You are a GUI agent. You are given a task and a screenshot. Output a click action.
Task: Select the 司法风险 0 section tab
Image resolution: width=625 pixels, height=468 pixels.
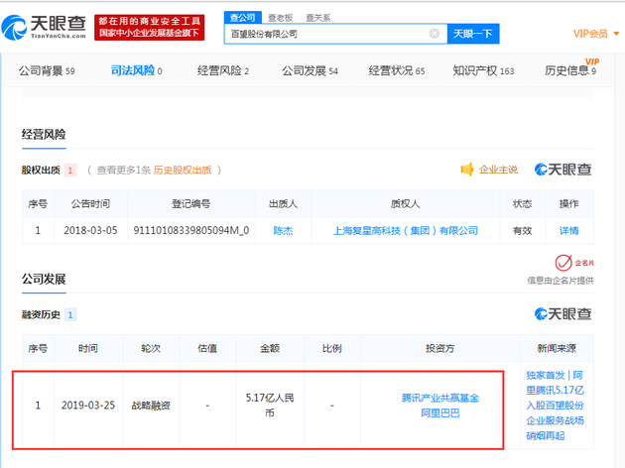136,71
